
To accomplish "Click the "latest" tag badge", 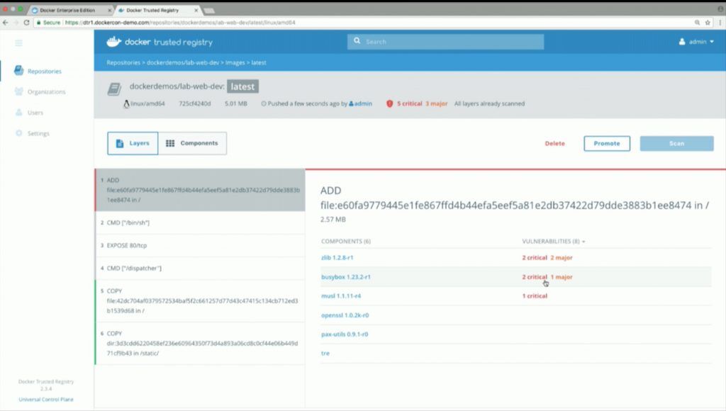I will click(242, 86).
